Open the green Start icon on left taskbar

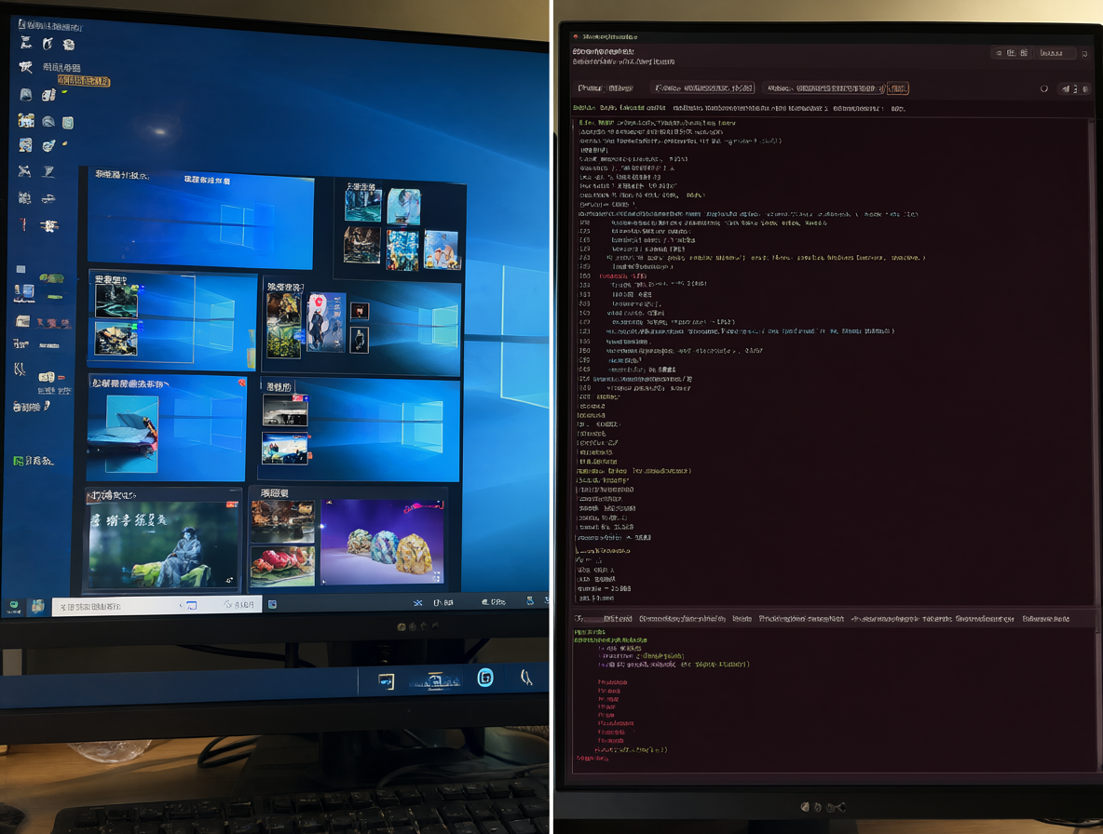click(x=13, y=606)
